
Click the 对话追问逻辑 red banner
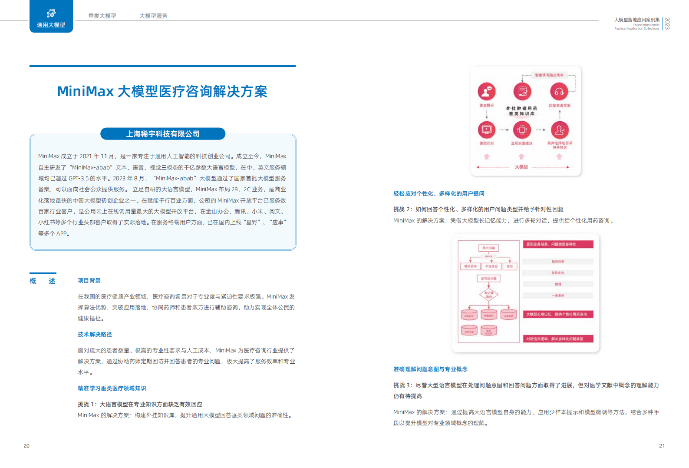[x=558, y=339]
